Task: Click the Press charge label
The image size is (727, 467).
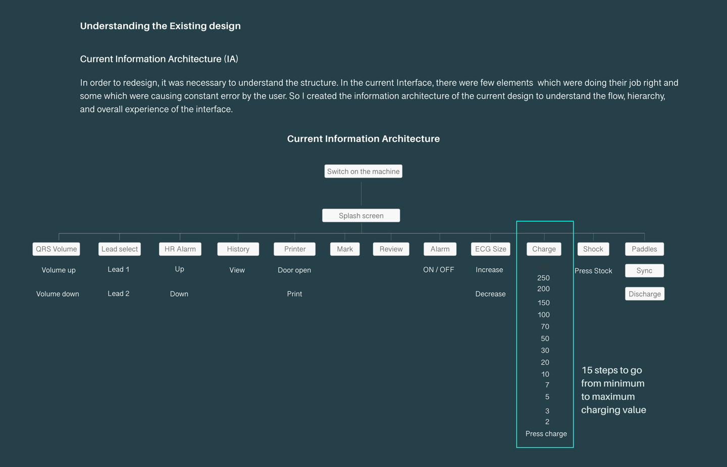Action: pos(546,434)
